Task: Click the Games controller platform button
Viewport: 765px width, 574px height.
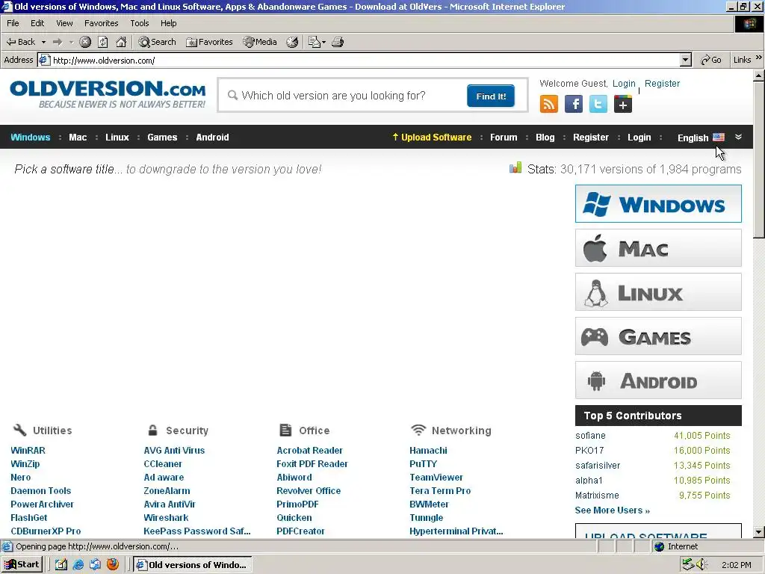Action: click(658, 336)
